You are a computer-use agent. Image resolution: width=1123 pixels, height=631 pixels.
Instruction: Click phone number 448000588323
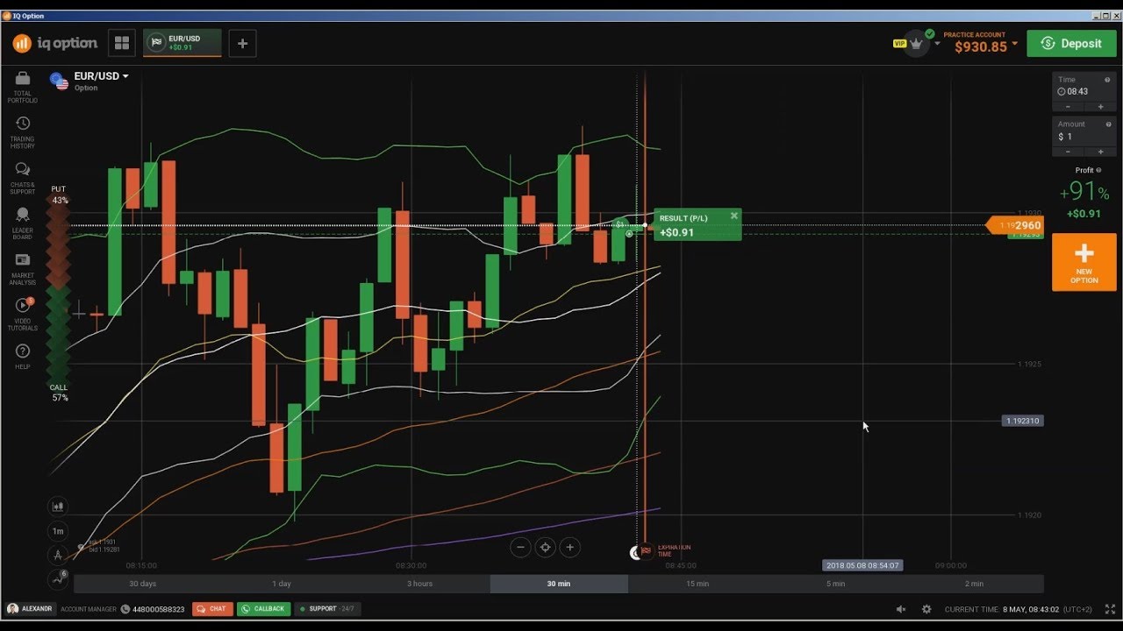(x=159, y=609)
